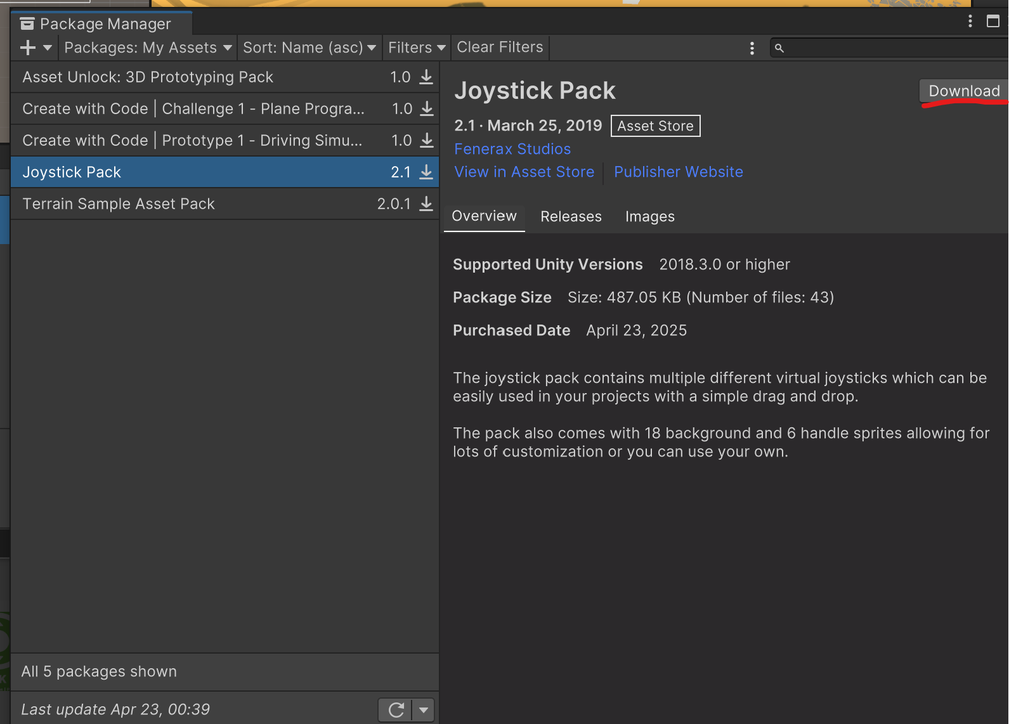The image size is (1009, 724).
Task: Click '2.1 · March 25, 2019' version date
Action: point(528,126)
